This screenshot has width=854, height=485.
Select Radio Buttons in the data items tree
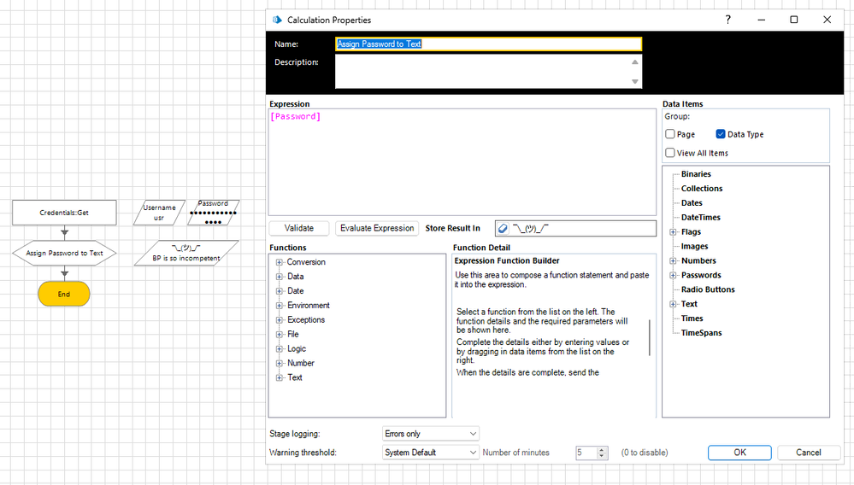point(708,289)
